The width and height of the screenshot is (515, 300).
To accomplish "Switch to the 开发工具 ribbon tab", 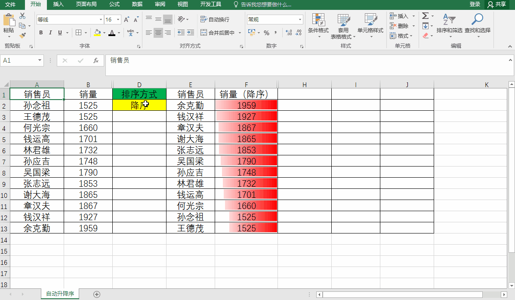I will 210,4.
